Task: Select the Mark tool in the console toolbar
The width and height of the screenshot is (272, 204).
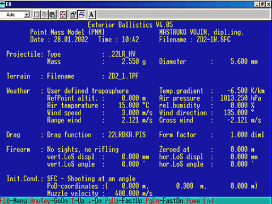Action: (x=37, y=15)
